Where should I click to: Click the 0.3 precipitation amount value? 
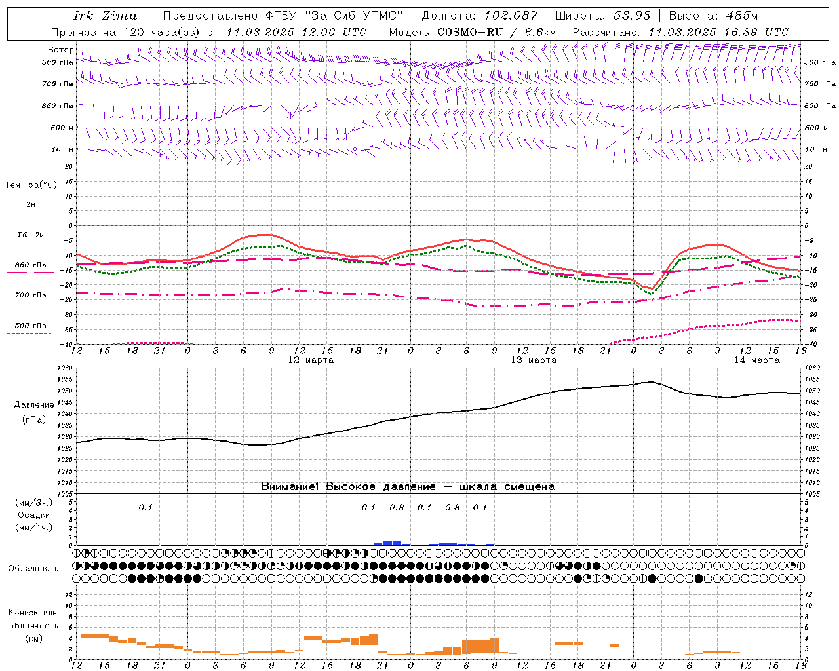point(452,507)
